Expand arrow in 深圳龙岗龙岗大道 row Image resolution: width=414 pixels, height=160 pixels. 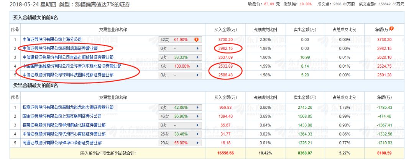tap(197, 108)
